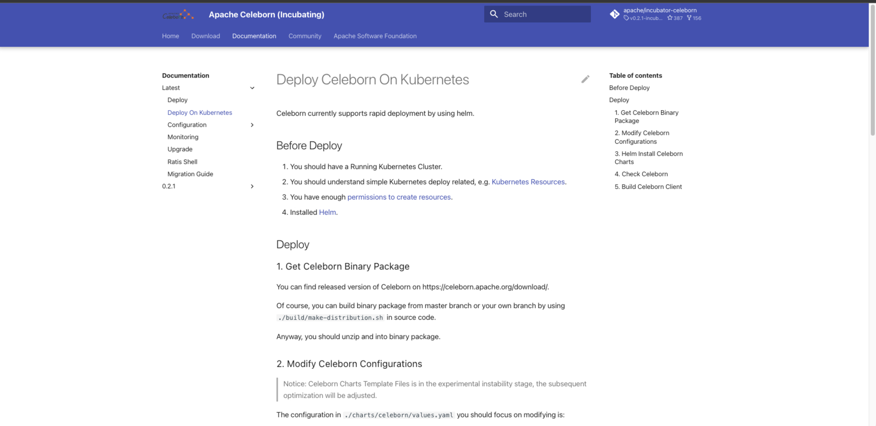Viewport: 876px width, 426px height.
Task: Click the git repository icon
Action: tap(614, 14)
